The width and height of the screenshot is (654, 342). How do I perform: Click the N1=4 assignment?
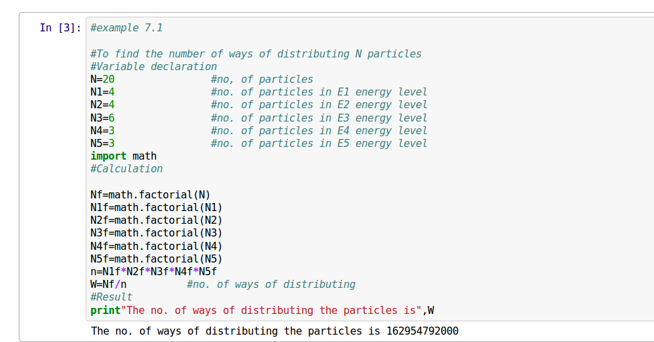[102, 92]
